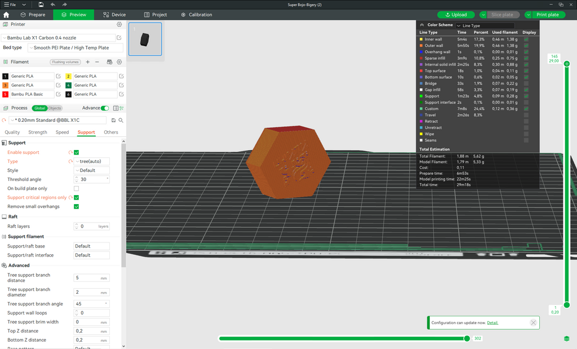
Task: Click the red filament 5 color swatch
Action: click(5, 94)
